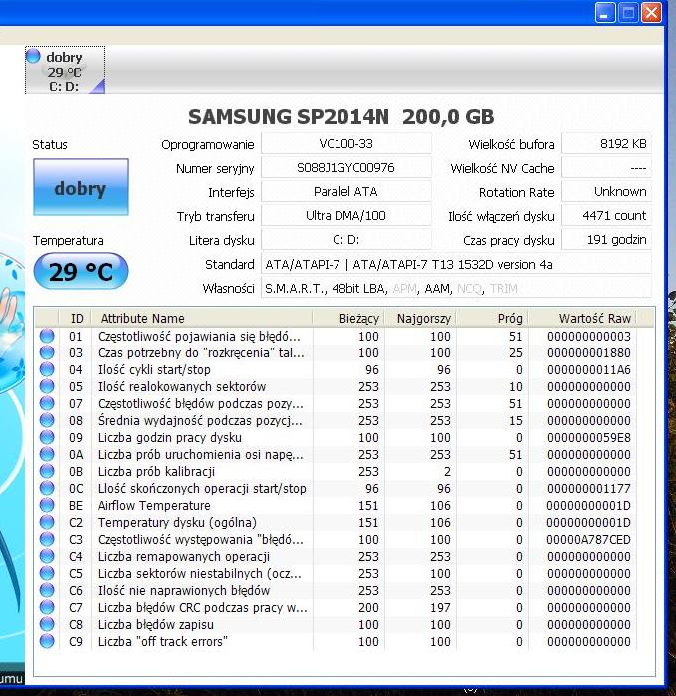
Task: Click the 4471 count power-on field
Action: pyautogui.click(x=607, y=216)
